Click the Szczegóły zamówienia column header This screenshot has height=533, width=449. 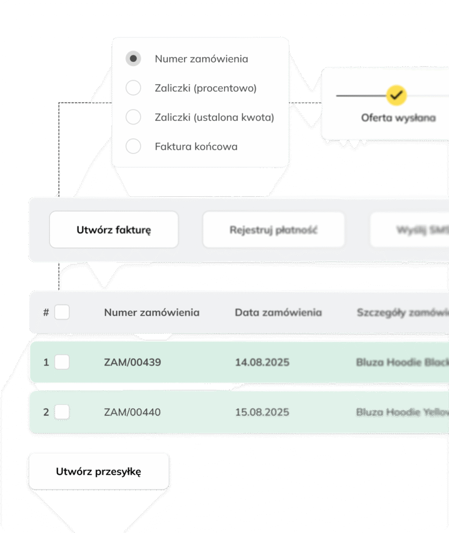pyautogui.click(x=403, y=312)
